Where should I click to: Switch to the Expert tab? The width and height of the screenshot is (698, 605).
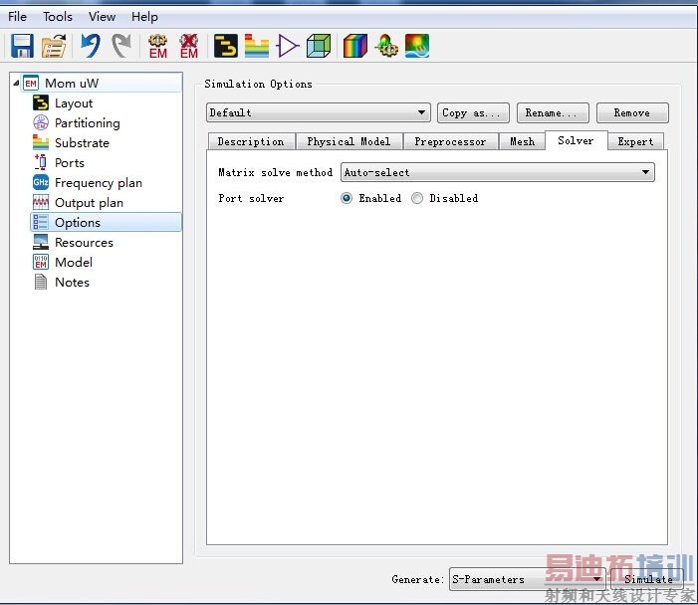tap(635, 141)
